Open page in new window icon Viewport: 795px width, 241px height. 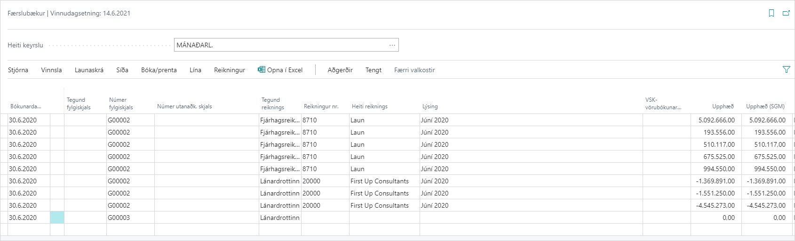(x=786, y=14)
